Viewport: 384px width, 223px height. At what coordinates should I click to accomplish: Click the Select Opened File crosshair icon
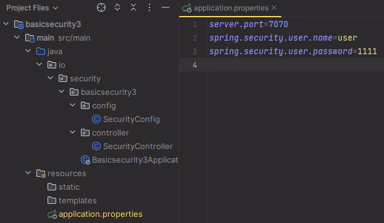click(x=101, y=7)
